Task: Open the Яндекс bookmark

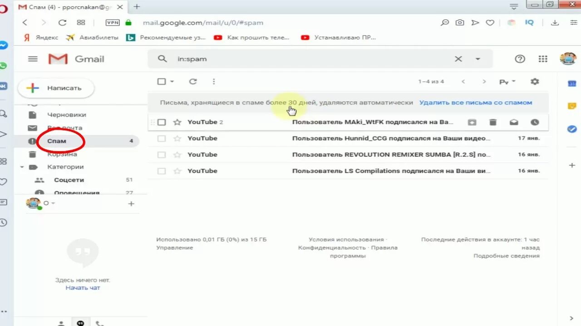Action: [41, 38]
